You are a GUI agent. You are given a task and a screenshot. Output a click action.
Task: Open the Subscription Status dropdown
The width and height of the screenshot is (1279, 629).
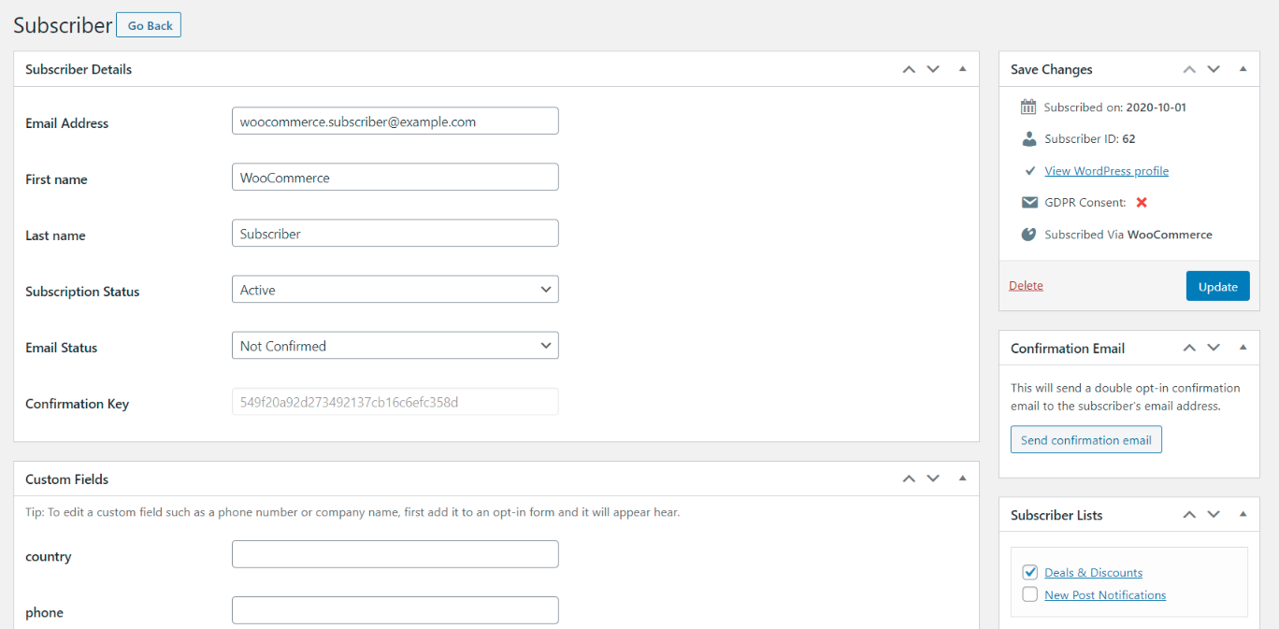[x=395, y=290]
